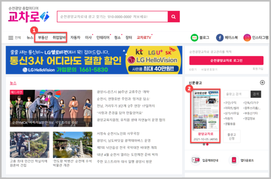Select the 영업정보 category link
The height and width of the screenshot is (179, 271).
[249, 119]
